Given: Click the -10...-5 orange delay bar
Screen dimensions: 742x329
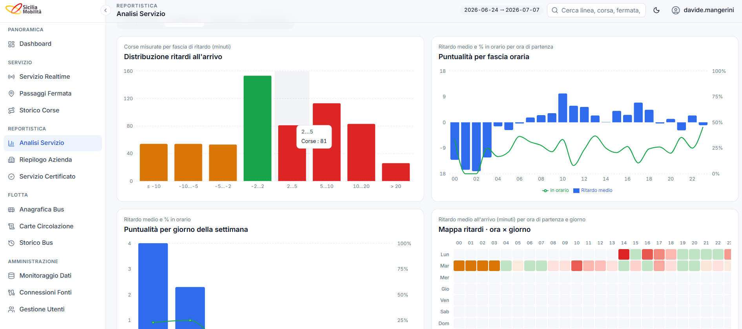Looking at the screenshot, I should (188, 163).
